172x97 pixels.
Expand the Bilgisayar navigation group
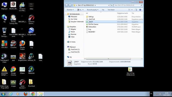[71, 47]
